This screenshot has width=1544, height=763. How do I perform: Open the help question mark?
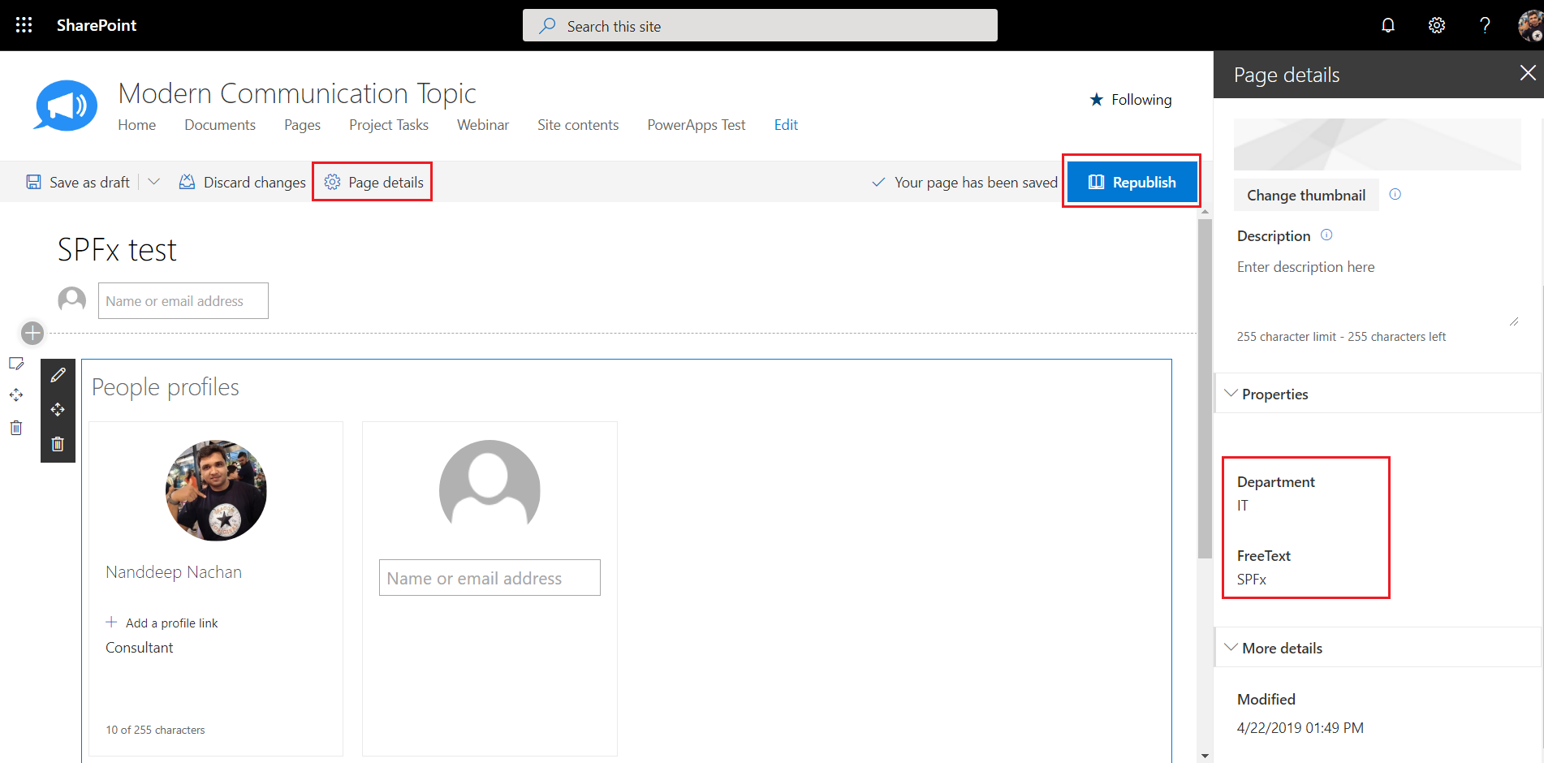[x=1485, y=25]
